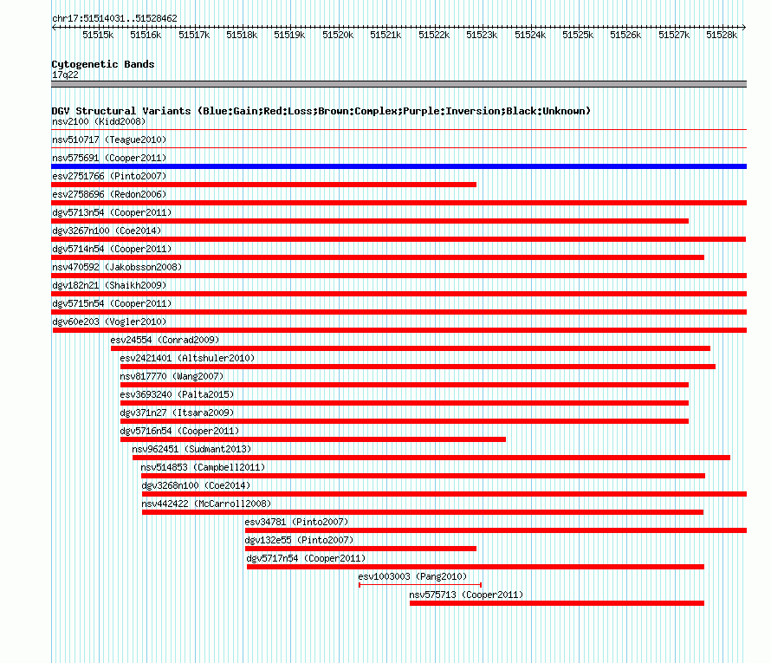This screenshot has width=771, height=663.
Task: Select esv24554 (Conrad2009) label
Action: 165,340
